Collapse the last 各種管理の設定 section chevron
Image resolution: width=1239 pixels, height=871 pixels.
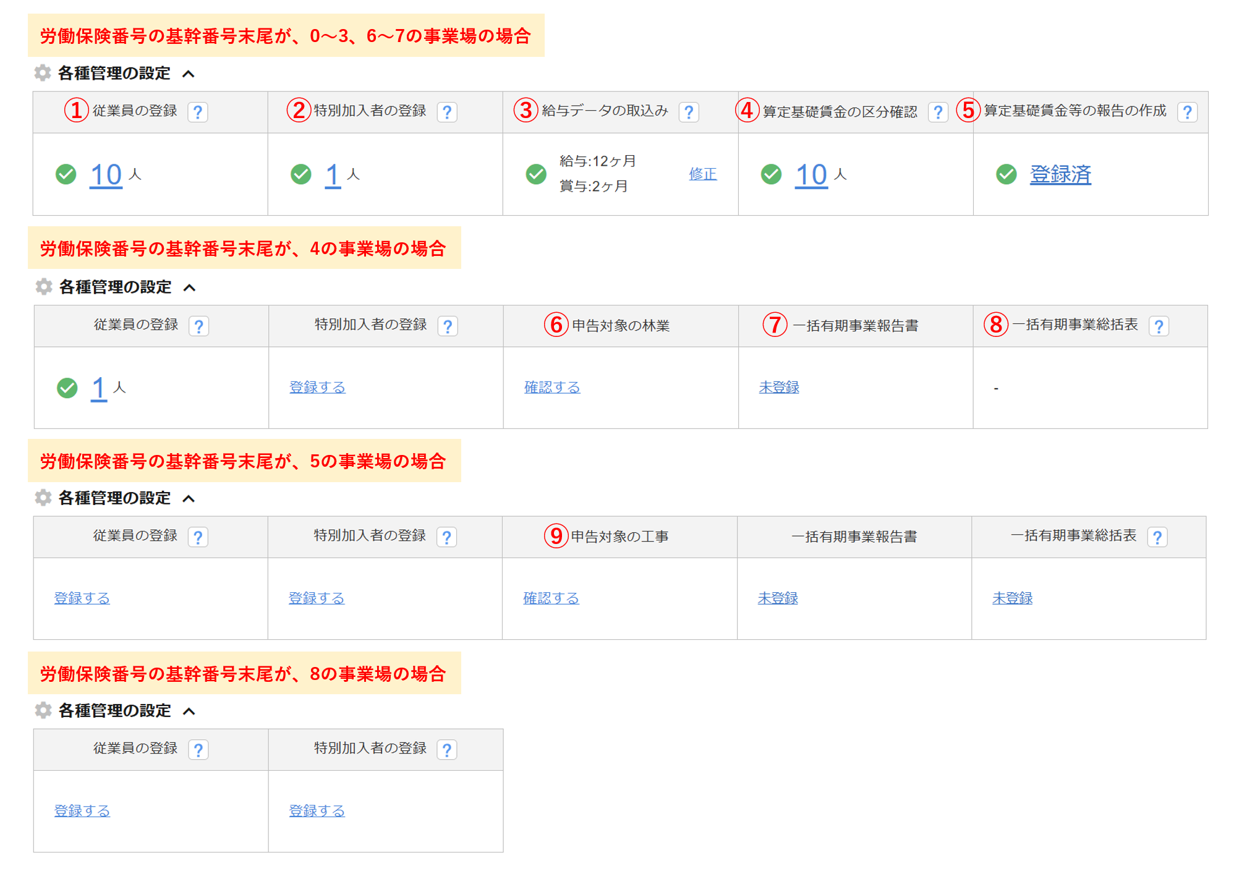[x=189, y=712]
